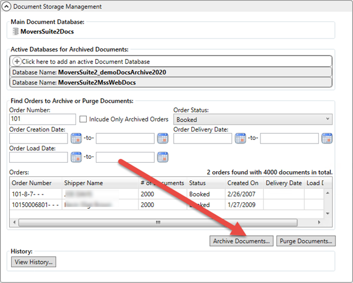Toggle Include Only Archived Orders checkbox

tap(83, 120)
